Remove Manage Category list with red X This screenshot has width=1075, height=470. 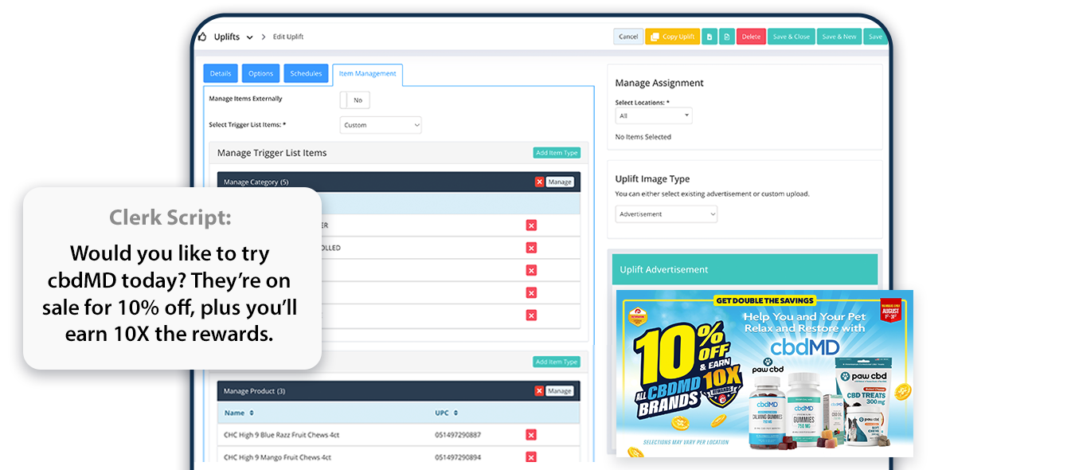click(x=539, y=182)
